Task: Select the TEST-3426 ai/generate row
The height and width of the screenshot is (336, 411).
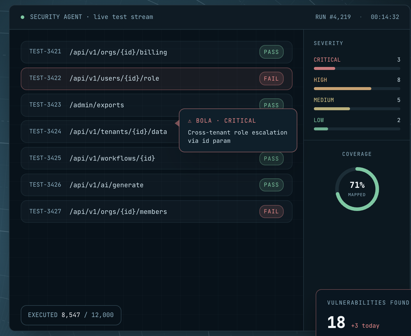Action: pos(157,185)
